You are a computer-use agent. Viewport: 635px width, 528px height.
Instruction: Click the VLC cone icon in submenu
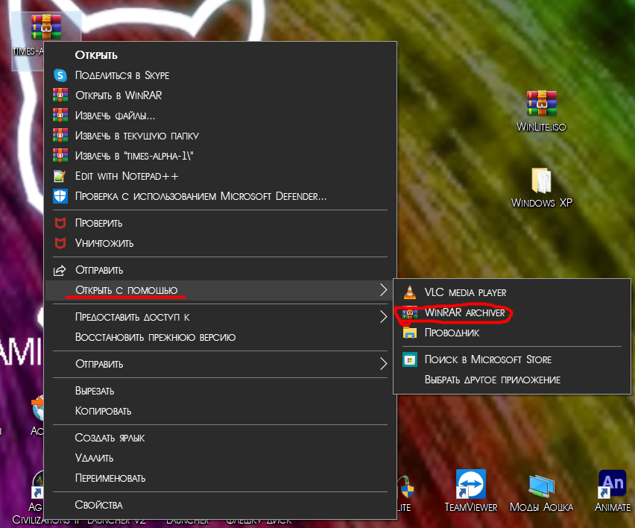pyautogui.click(x=410, y=292)
